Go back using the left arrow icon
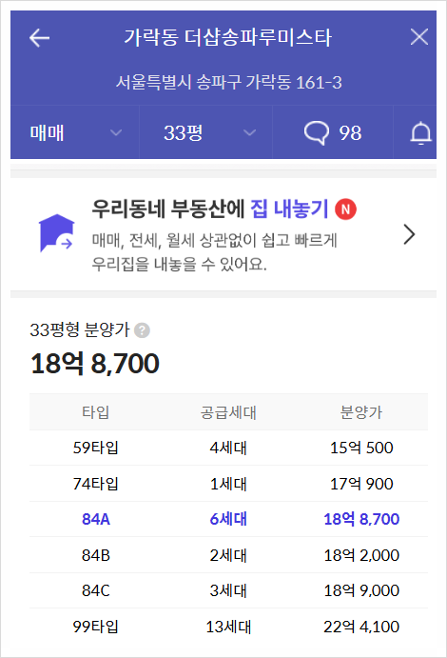The image size is (447, 658). tap(40, 38)
